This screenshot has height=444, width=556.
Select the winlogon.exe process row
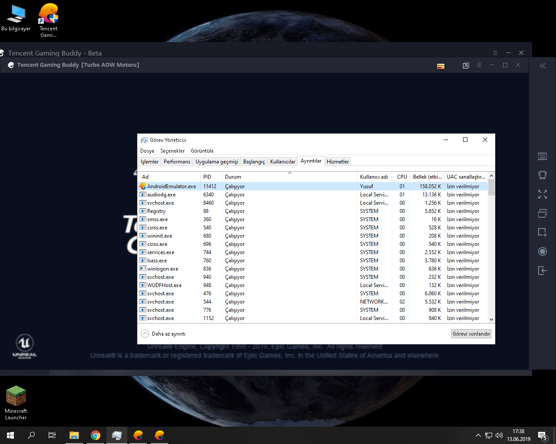point(313,269)
